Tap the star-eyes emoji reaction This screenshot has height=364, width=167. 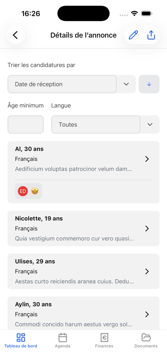click(x=35, y=191)
